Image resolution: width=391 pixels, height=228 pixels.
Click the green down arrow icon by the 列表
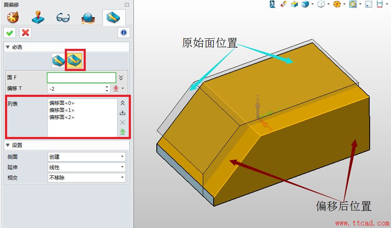click(123, 132)
